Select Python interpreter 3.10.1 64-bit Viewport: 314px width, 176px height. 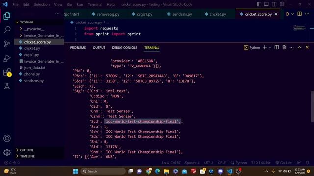[x=261, y=163]
